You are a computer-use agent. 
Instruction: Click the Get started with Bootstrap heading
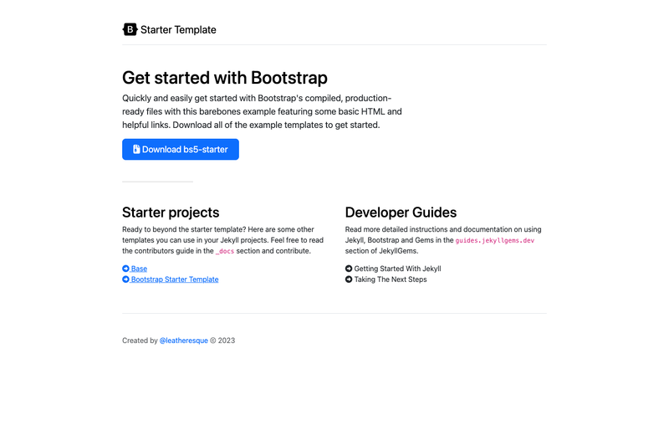tap(225, 78)
